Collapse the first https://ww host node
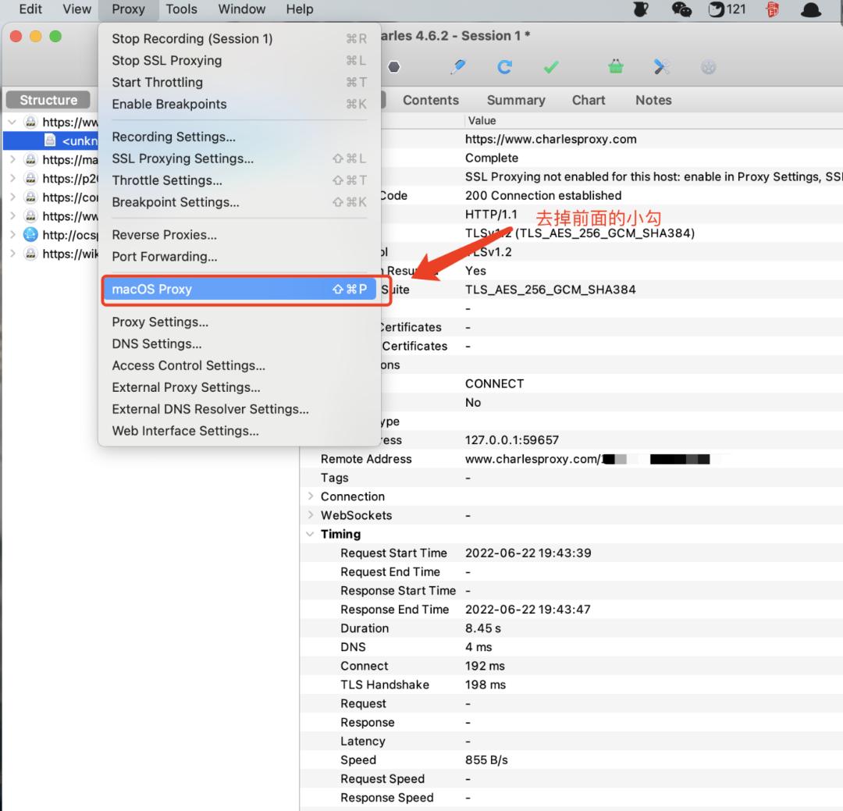Image resolution: width=843 pixels, height=811 pixels. point(12,122)
